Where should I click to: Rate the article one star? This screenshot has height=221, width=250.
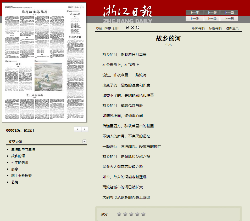coord(119,214)
